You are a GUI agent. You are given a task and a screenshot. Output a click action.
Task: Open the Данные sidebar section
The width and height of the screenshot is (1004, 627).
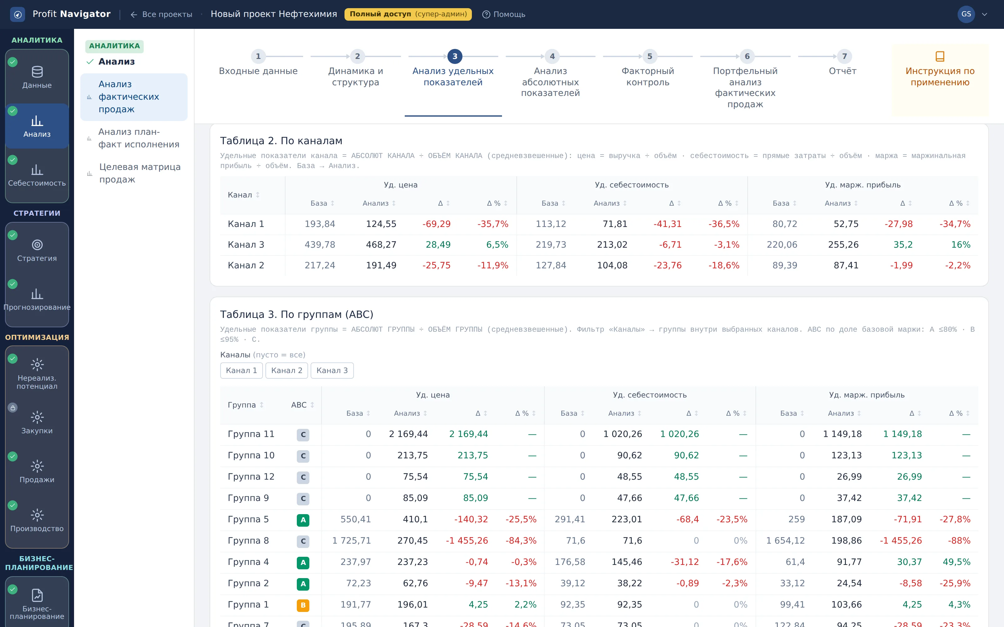[37, 77]
